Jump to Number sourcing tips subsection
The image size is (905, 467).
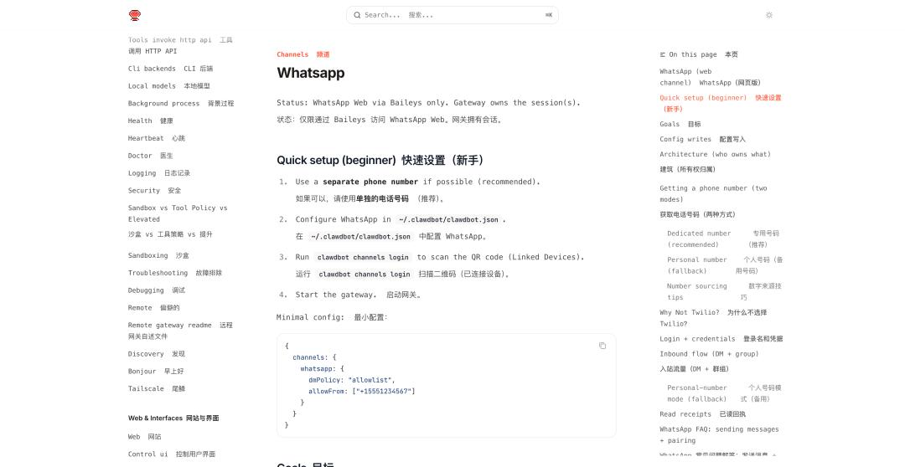point(724,292)
